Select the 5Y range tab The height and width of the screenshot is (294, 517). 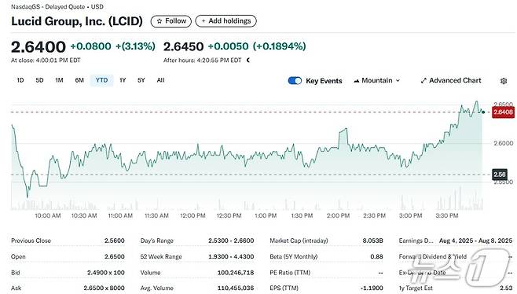141,80
